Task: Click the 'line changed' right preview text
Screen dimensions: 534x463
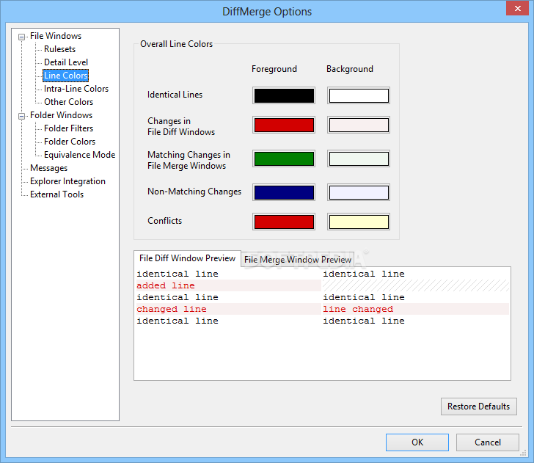Action: tap(358, 309)
